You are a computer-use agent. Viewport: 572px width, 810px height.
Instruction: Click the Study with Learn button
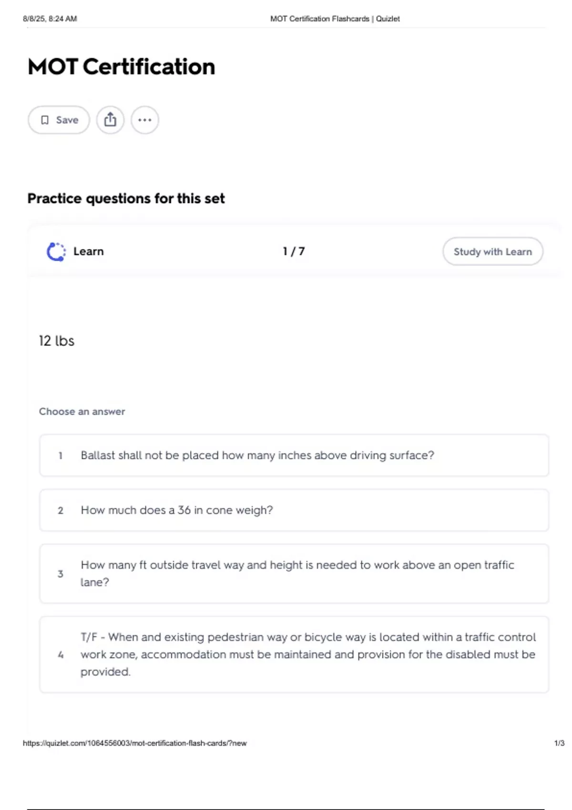point(492,252)
